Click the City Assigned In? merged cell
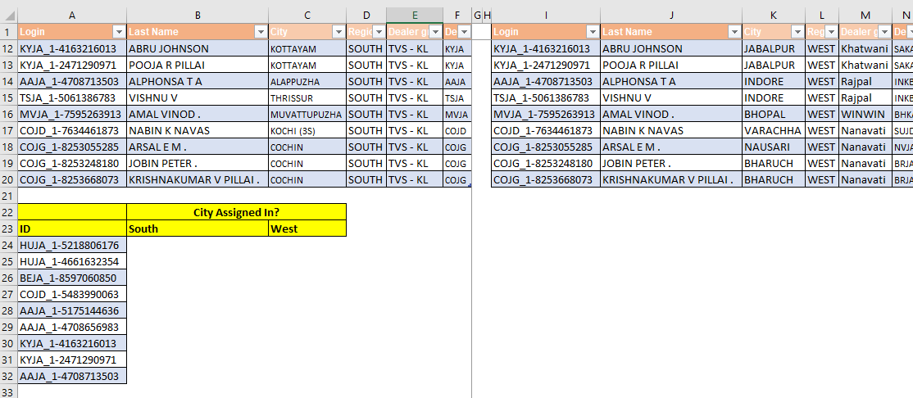The height and width of the screenshot is (398, 913). pyautogui.click(x=236, y=212)
